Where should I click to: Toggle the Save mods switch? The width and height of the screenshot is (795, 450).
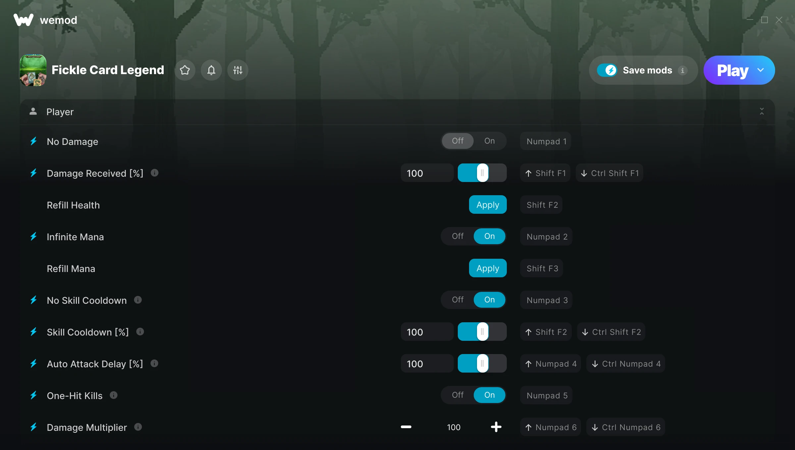click(x=607, y=70)
